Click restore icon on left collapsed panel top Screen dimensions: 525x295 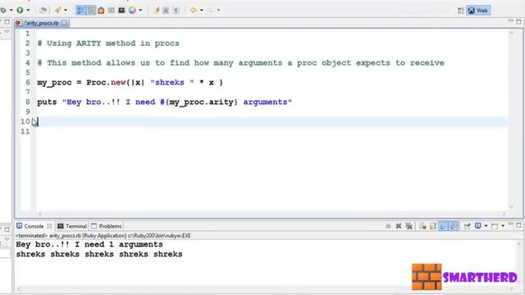tap(7, 22)
